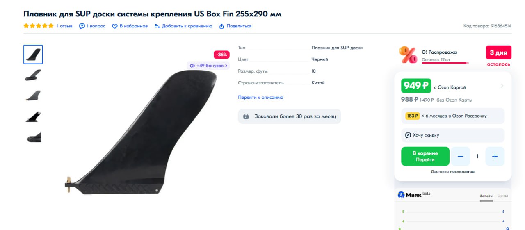Follow the Перейти к описанию link
This screenshot has height=230, width=525.
260,98
